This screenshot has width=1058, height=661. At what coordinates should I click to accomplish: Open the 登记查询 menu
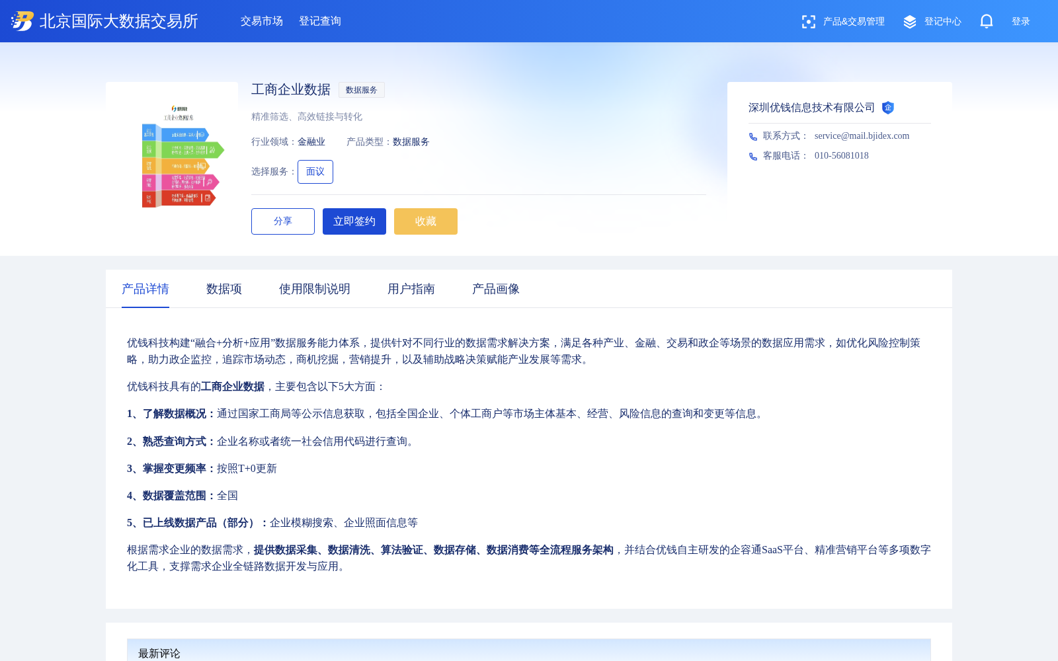[x=320, y=21]
